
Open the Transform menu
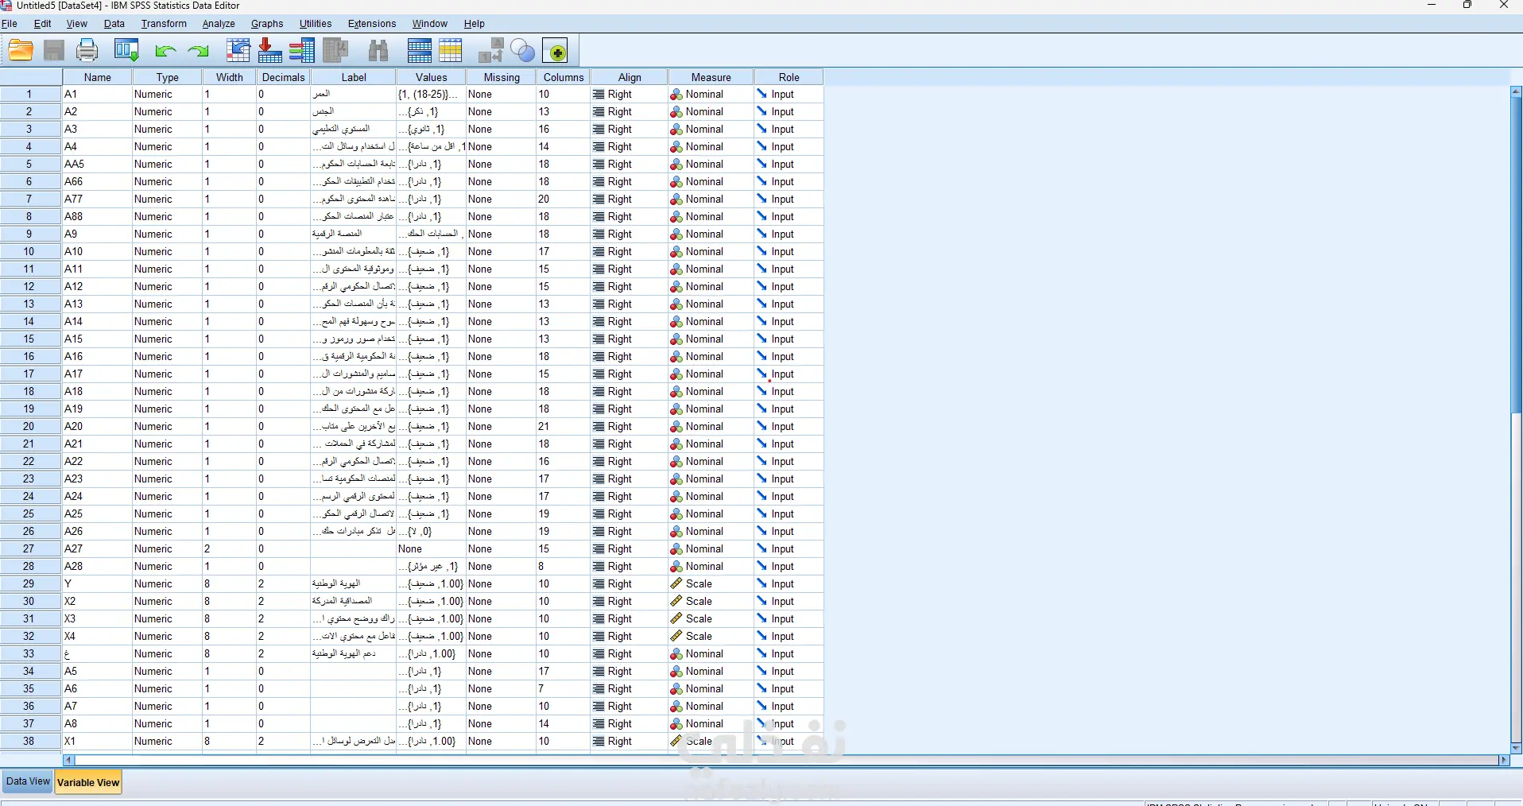click(164, 24)
